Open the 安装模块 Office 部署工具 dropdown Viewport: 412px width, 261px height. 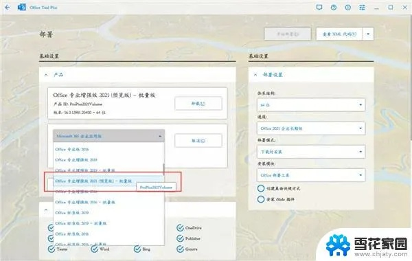coord(311,175)
